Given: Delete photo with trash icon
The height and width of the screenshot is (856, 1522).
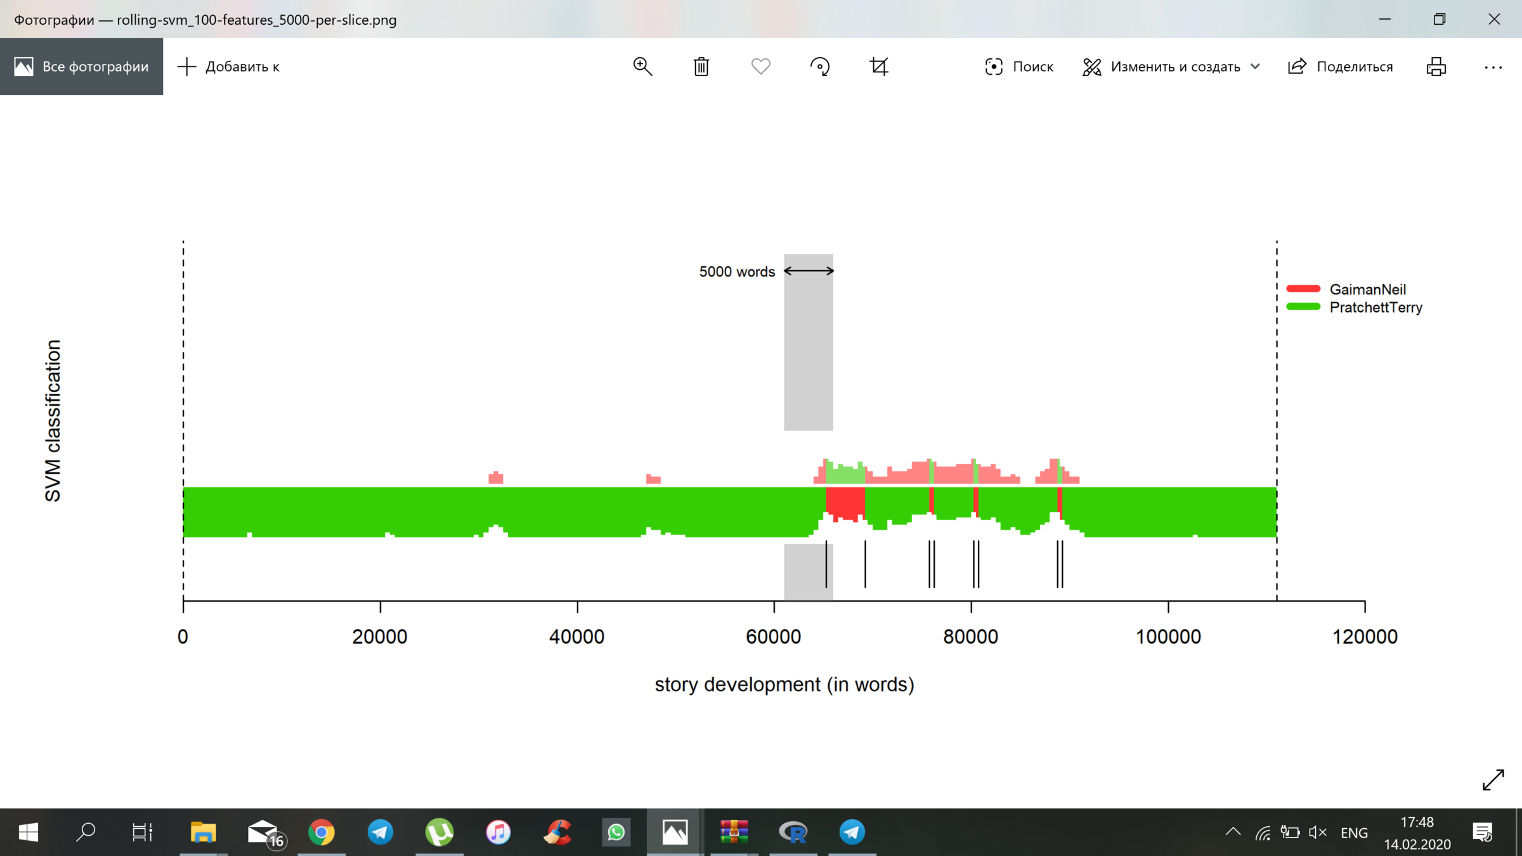Looking at the screenshot, I should click(701, 67).
